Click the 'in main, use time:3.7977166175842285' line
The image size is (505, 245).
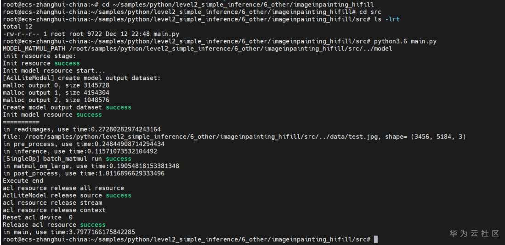tap(69, 232)
